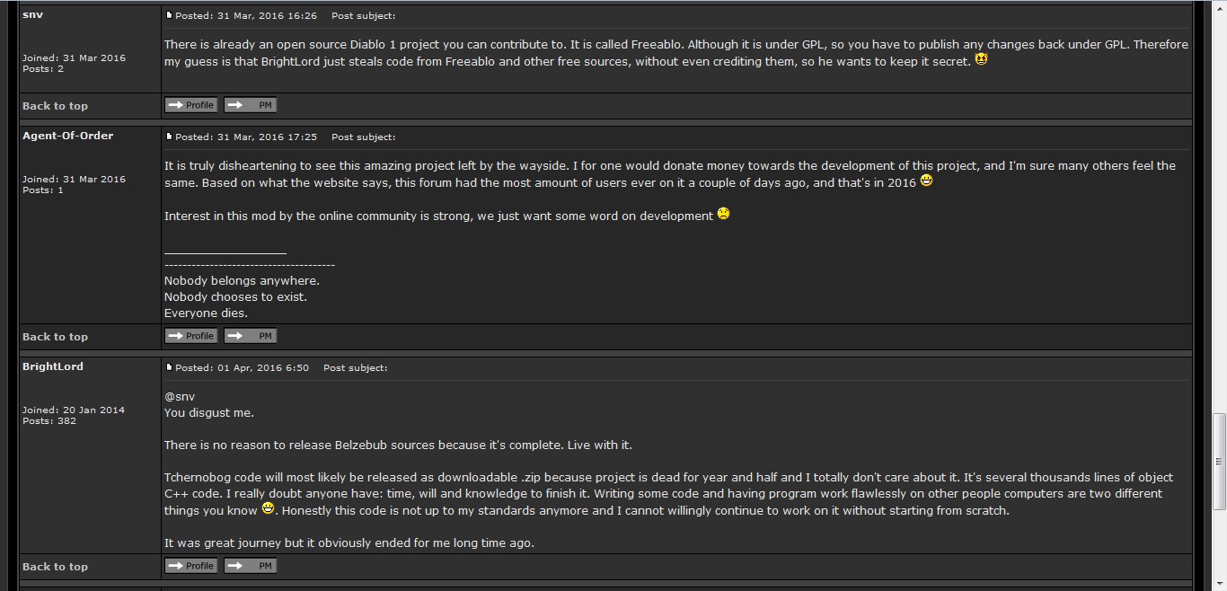Click post icon beside snv's post date
Viewport: 1227px width, 591px height.
pos(169,15)
